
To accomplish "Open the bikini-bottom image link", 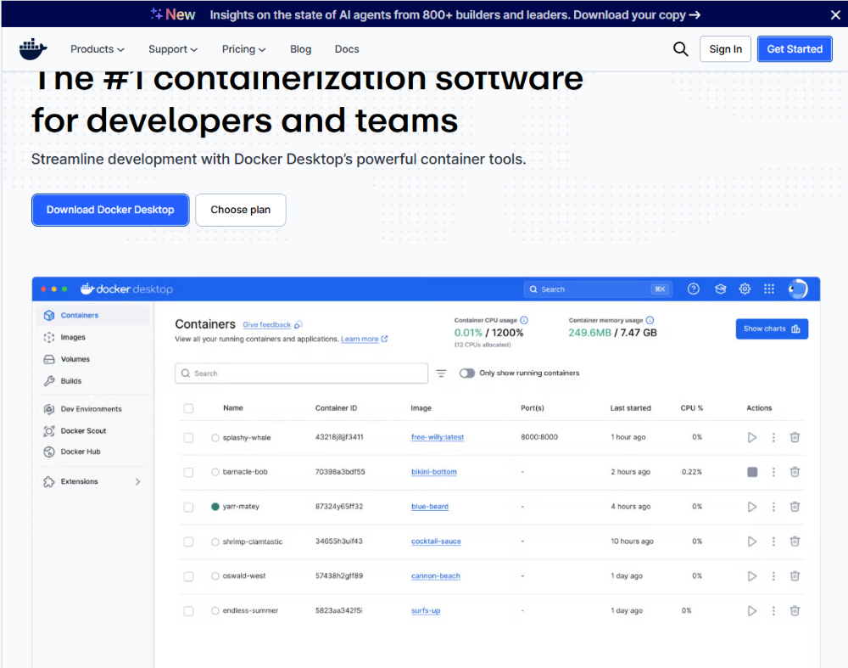I will click(x=433, y=471).
